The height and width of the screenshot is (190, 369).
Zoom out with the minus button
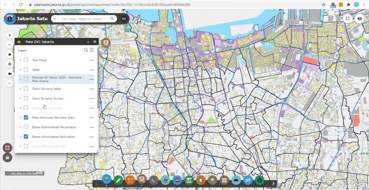(10, 45)
